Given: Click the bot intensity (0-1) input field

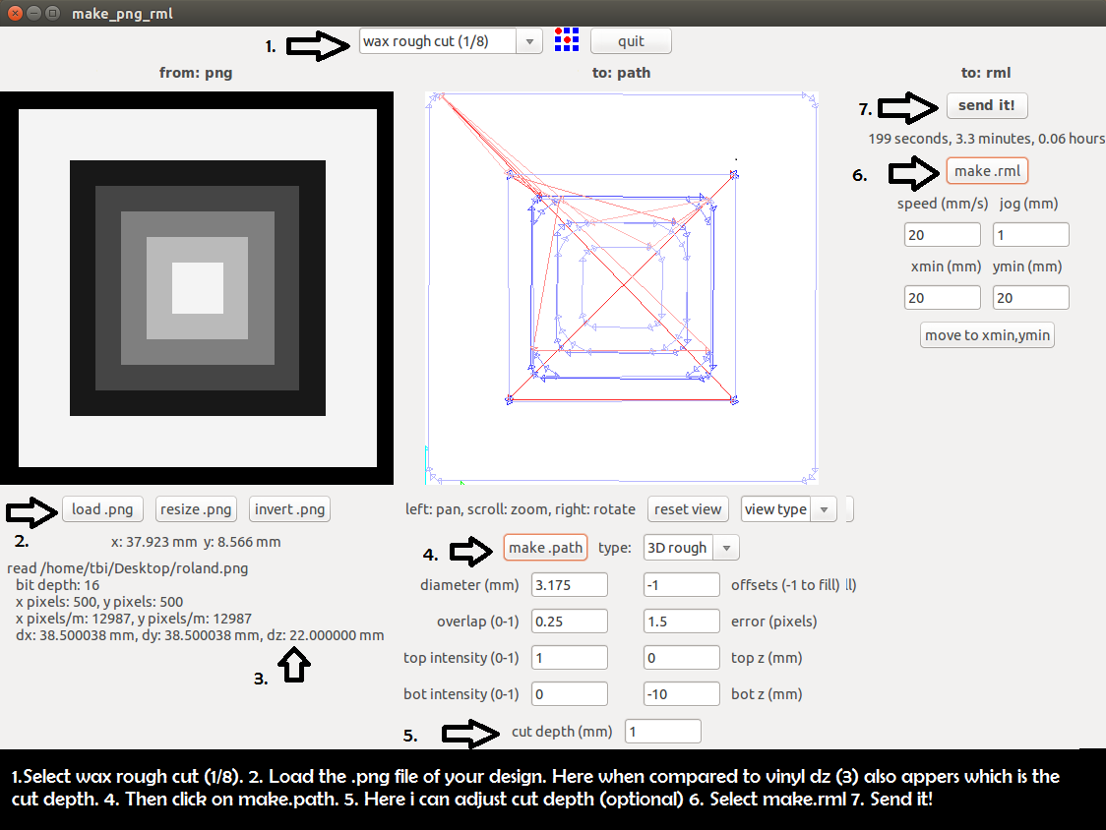Looking at the screenshot, I should click(x=569, y=694).
